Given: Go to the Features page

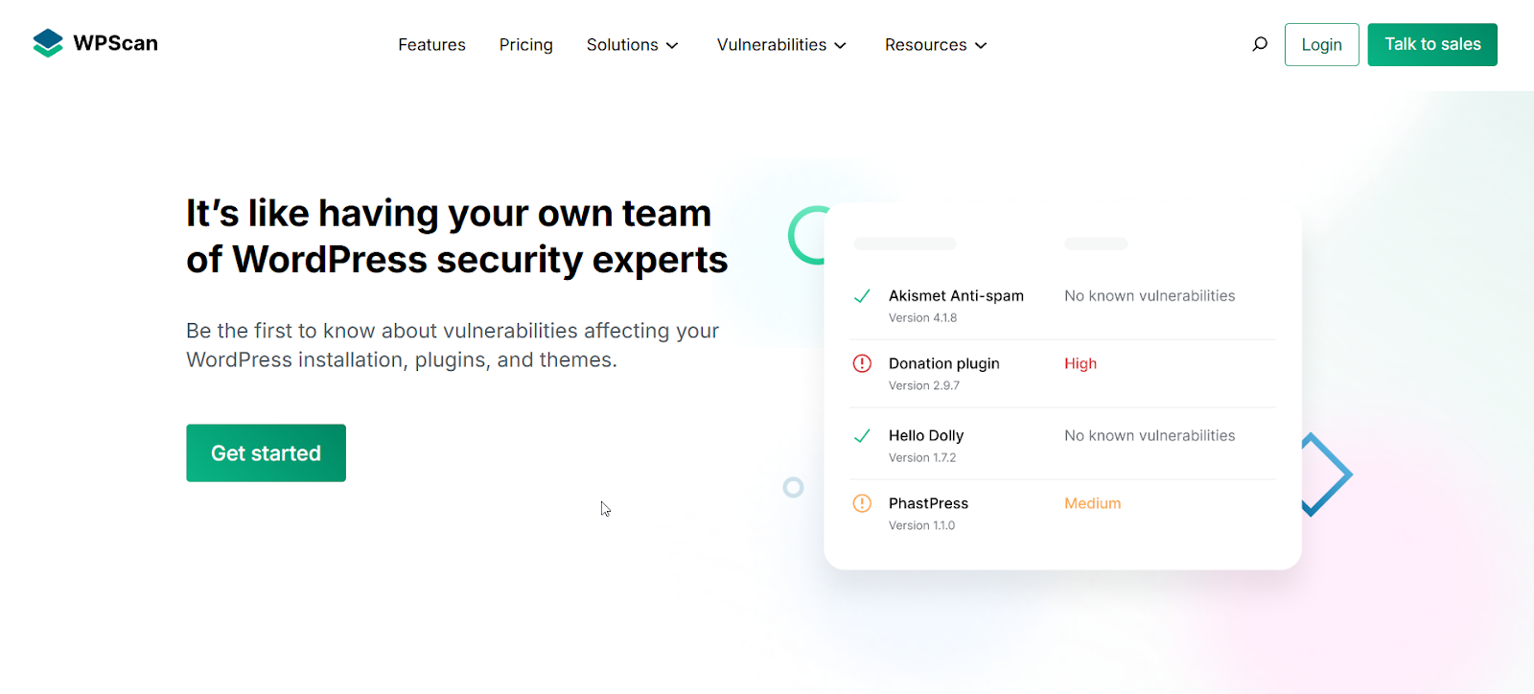Looking at the screenshot, I should pyautogui.click(x=431, y=45).
